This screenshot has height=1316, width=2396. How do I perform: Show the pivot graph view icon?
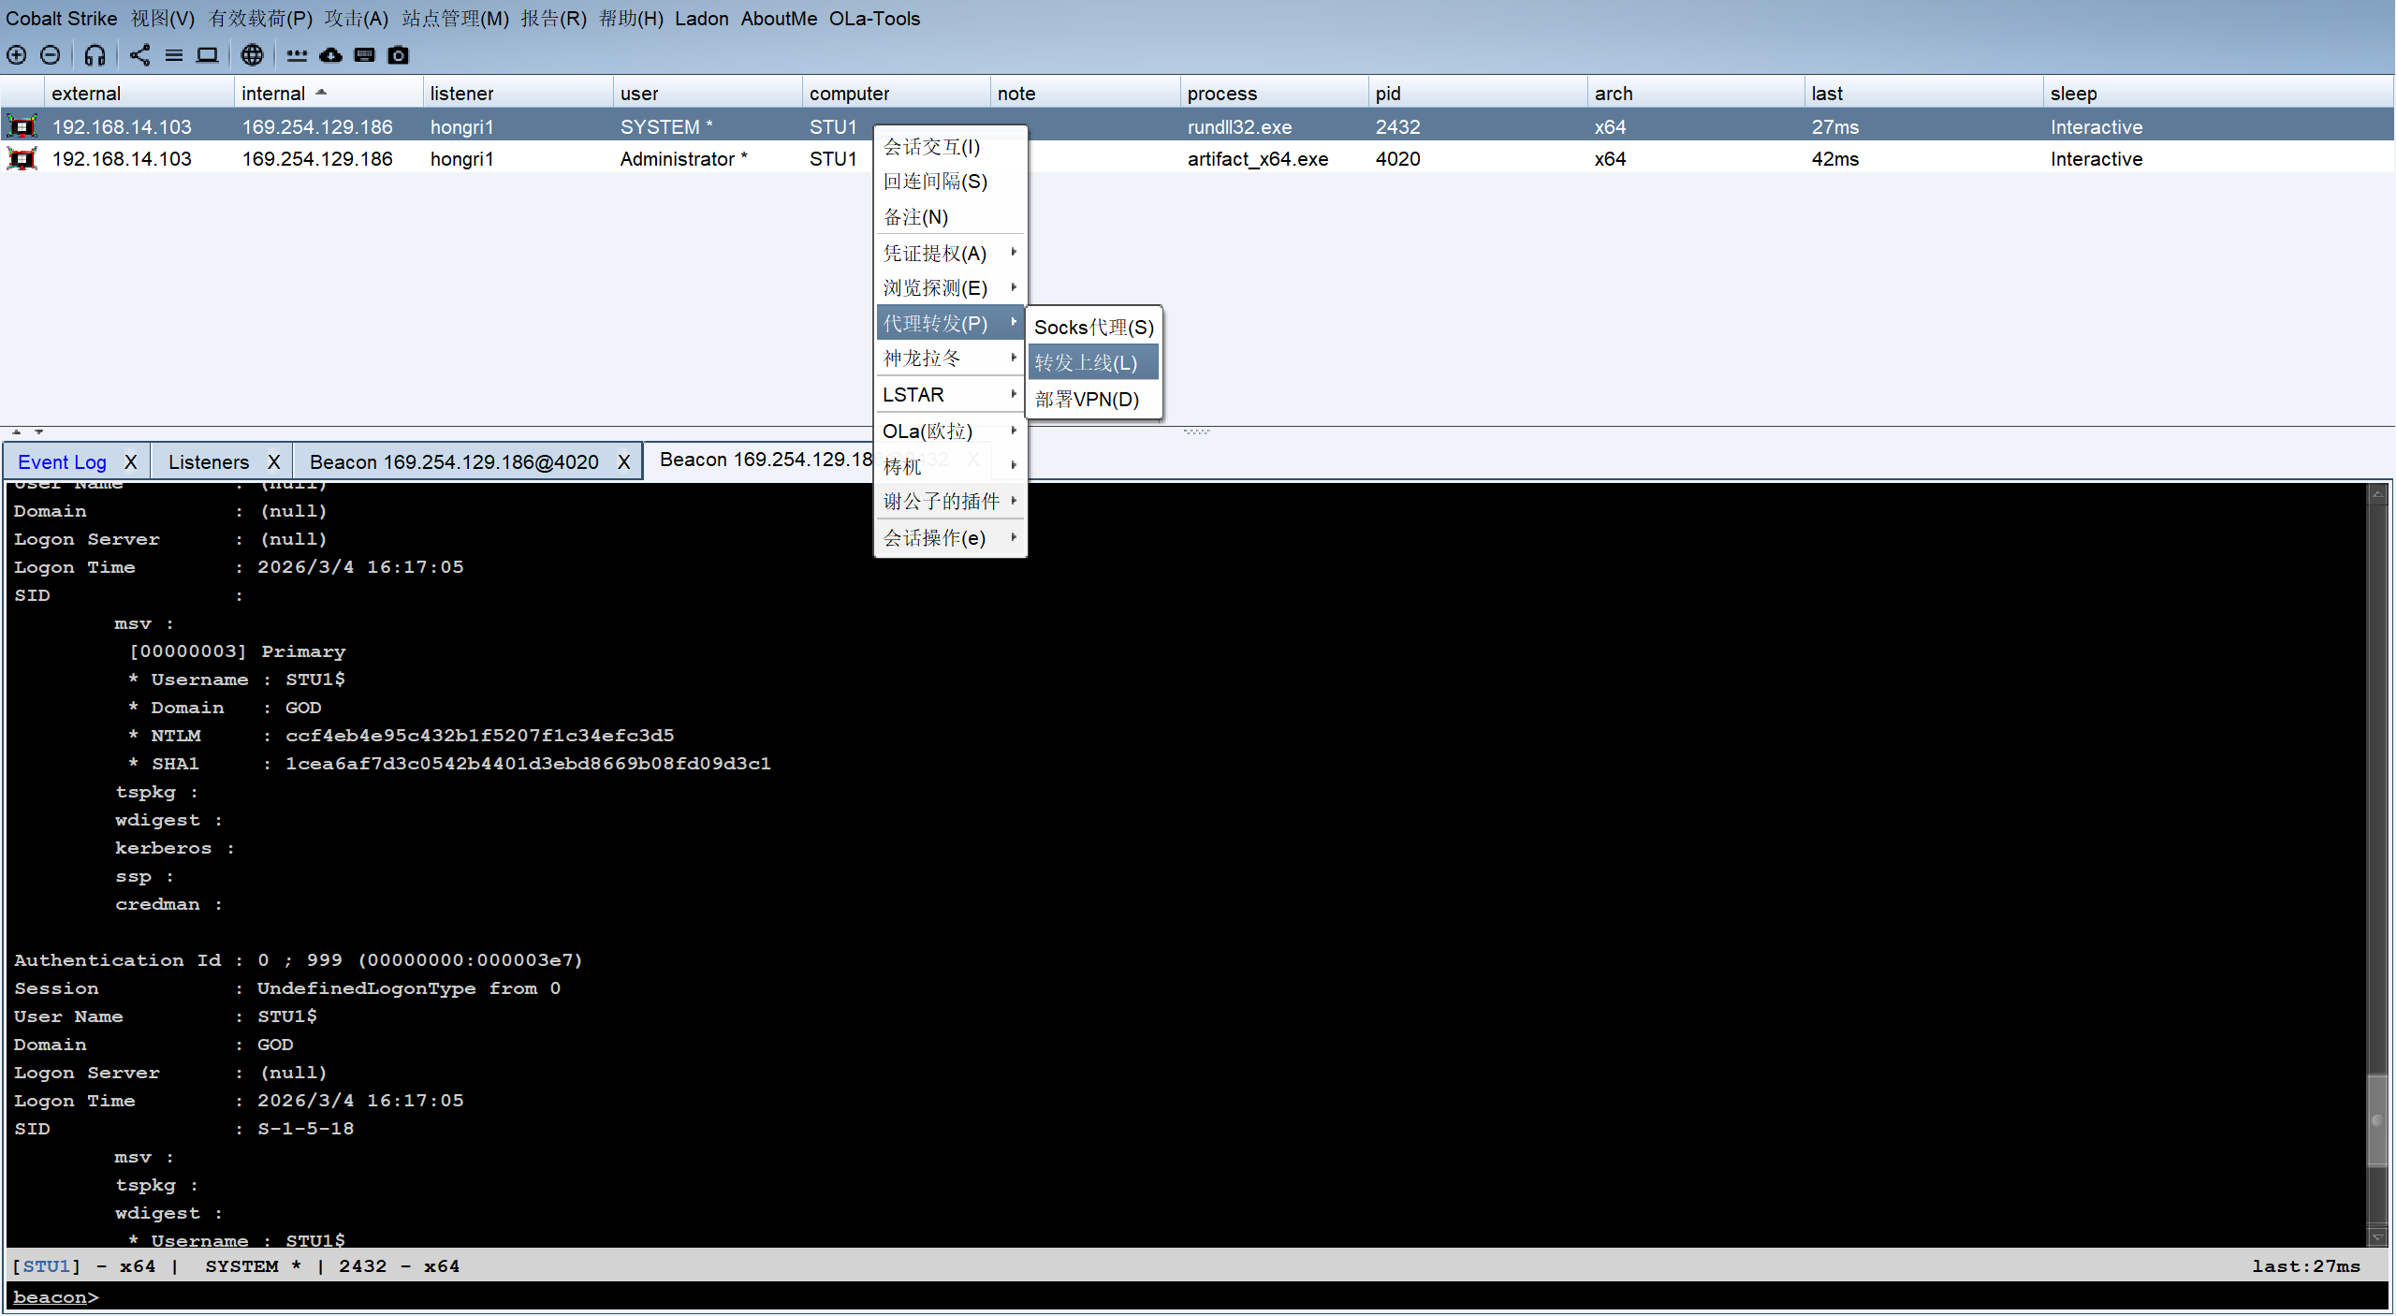139,55
